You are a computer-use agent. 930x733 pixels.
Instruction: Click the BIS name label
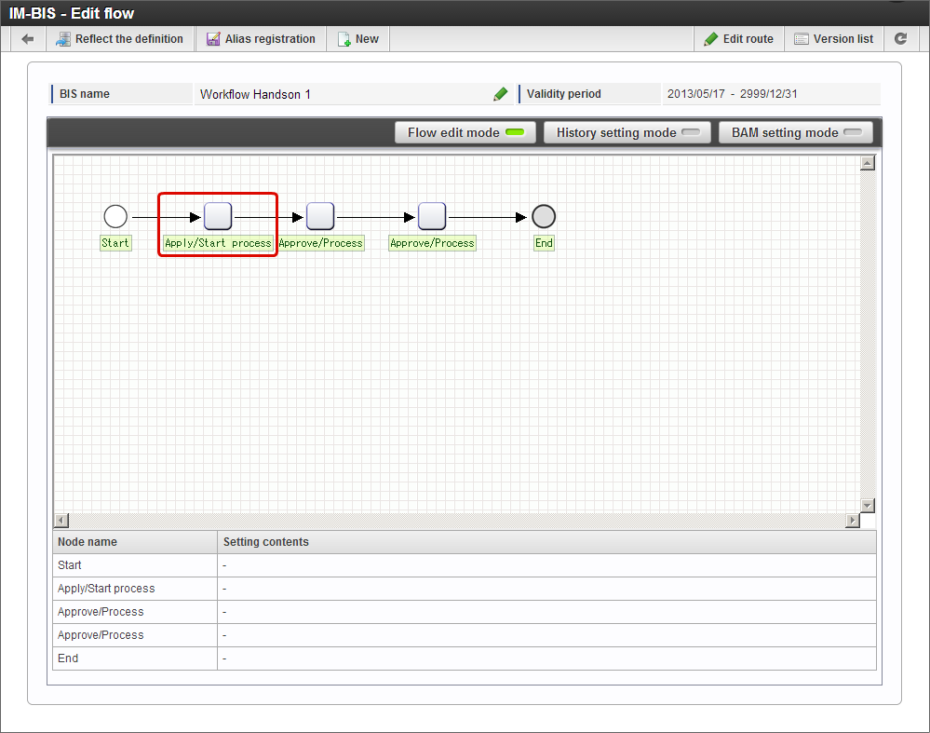(84, 94)
